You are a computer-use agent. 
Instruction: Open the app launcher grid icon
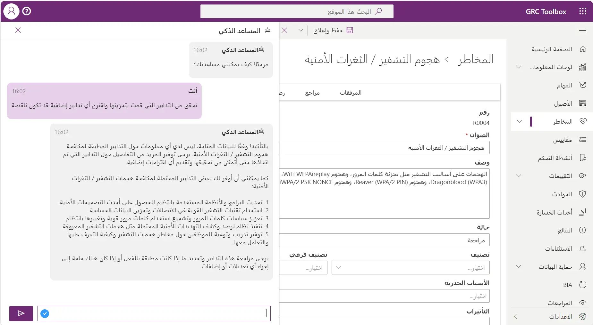(583, 12)
